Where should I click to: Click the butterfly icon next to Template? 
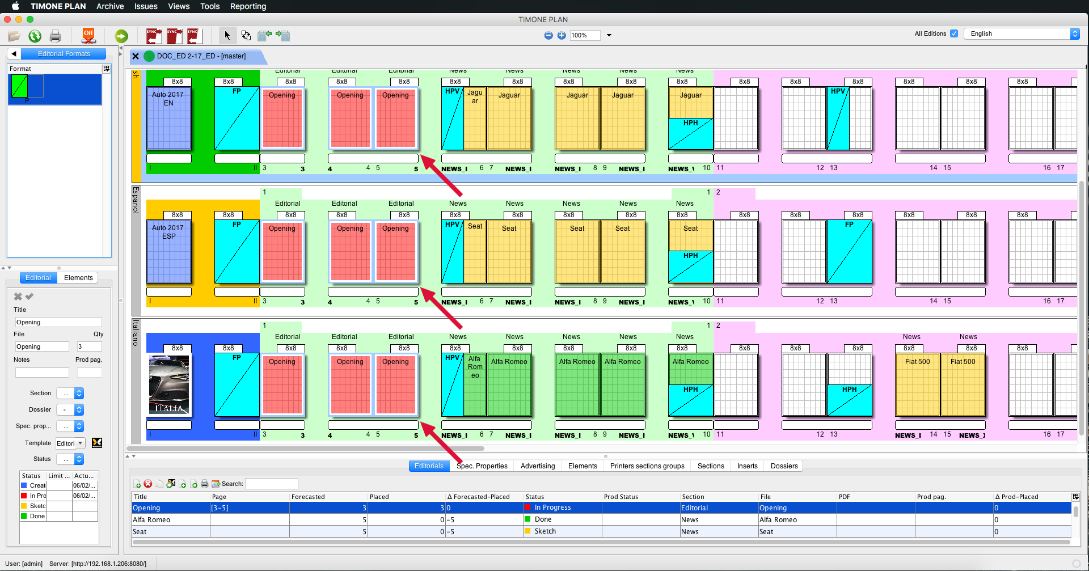click(x=97, y=443)
